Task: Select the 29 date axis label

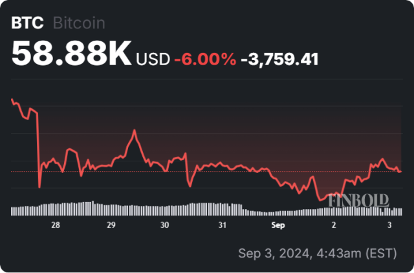Action: coord(111,225)
